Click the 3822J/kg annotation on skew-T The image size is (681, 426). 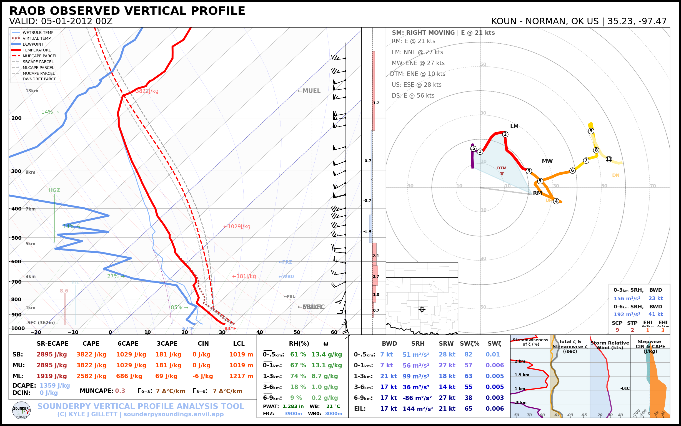[147, 91]
